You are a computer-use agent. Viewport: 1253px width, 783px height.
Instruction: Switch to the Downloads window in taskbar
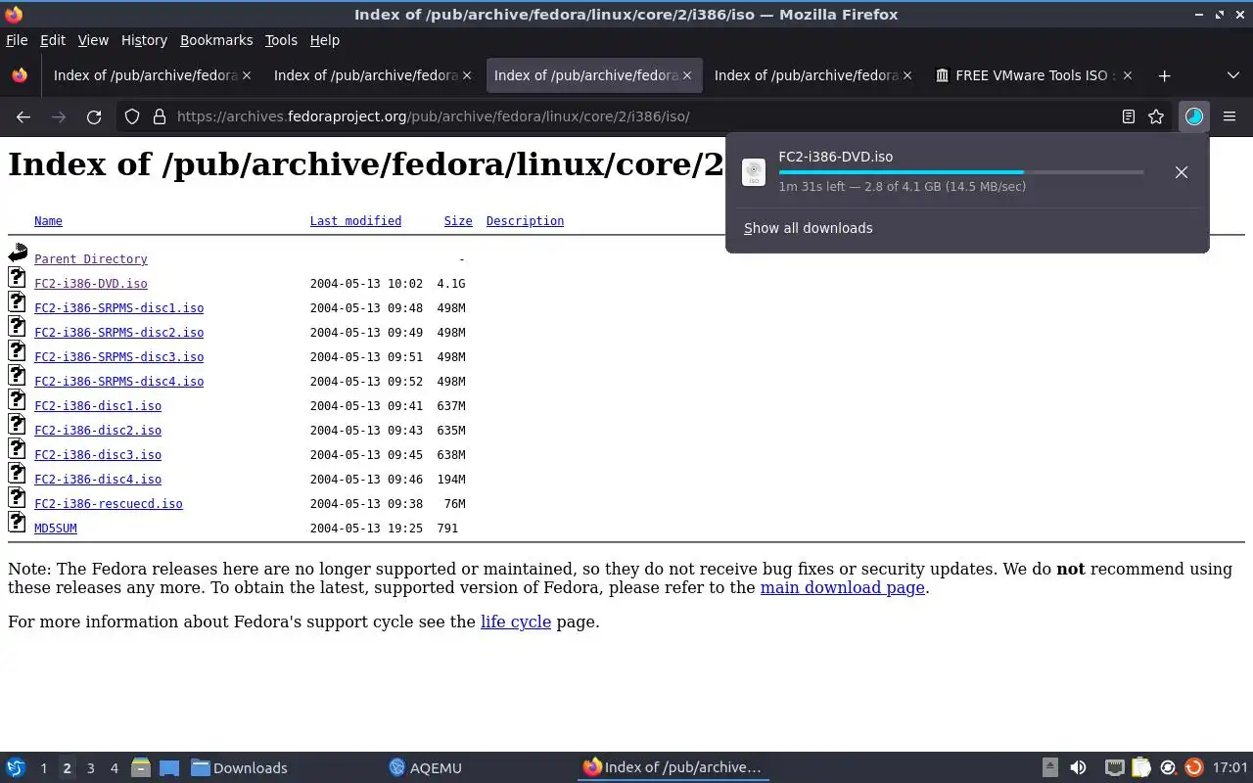(240, 768)
